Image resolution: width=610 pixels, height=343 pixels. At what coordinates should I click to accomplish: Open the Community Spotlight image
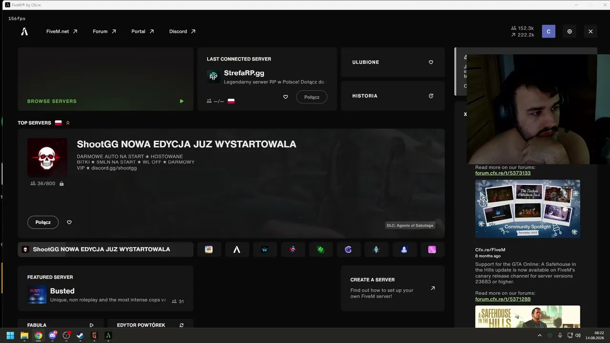click(x=528, y=209)
